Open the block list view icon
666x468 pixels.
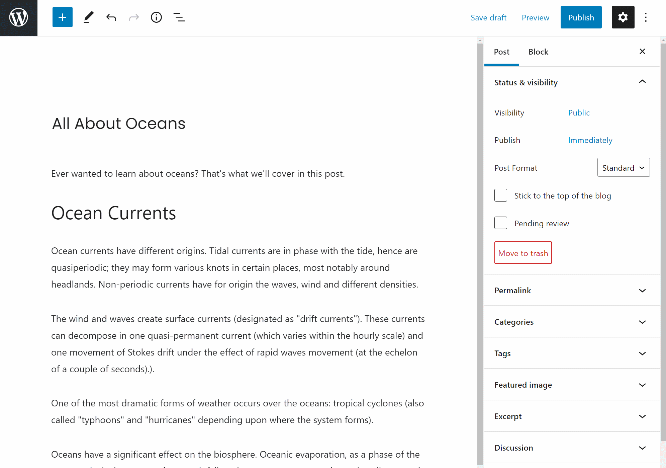click(x=179, y=17)
